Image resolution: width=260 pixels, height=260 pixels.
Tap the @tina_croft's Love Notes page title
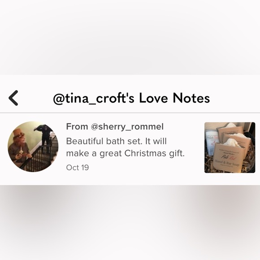point(131,98)
